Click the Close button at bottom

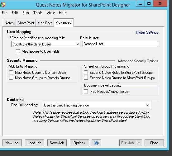pyautogui.click(x=154, y=143)
